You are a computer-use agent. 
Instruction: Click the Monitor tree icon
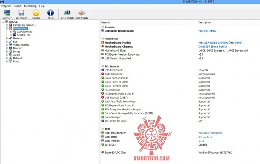10,48
